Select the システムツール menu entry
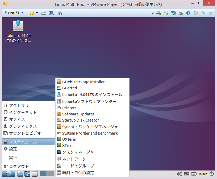This screenshot has height=179, width=217. click(29, 142)
